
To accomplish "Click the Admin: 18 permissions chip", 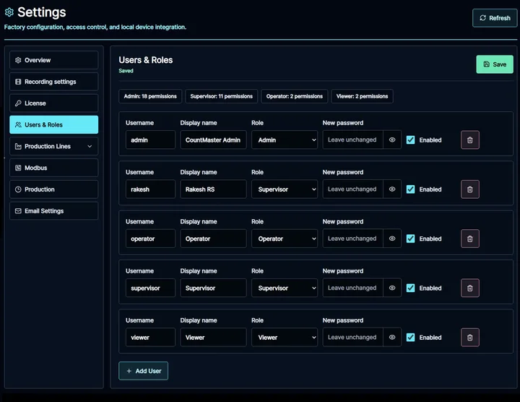I will (x=150, y=96).
